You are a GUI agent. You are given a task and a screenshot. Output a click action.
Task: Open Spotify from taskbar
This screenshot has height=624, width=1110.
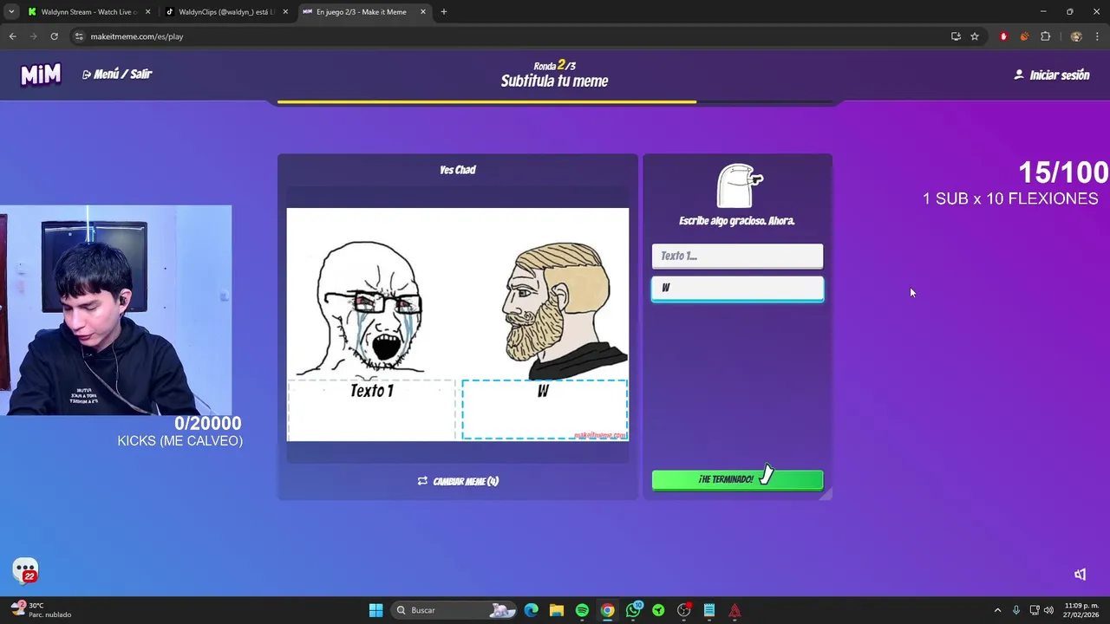582,610
